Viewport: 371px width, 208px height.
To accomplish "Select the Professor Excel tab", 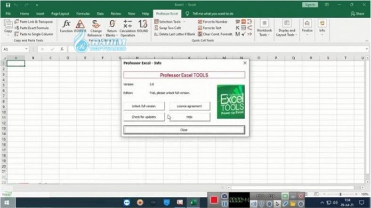I will pyautogui.click(x=167, y=14).
